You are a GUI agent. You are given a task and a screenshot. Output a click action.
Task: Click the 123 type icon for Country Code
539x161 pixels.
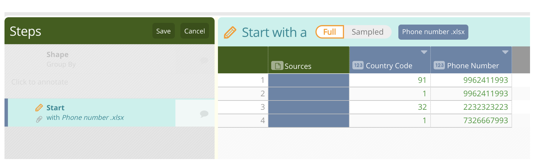358,65
